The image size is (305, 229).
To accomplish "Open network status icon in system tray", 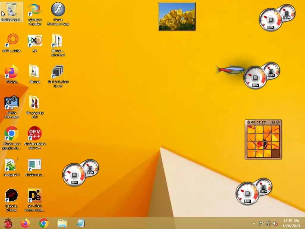I will 268,223.
